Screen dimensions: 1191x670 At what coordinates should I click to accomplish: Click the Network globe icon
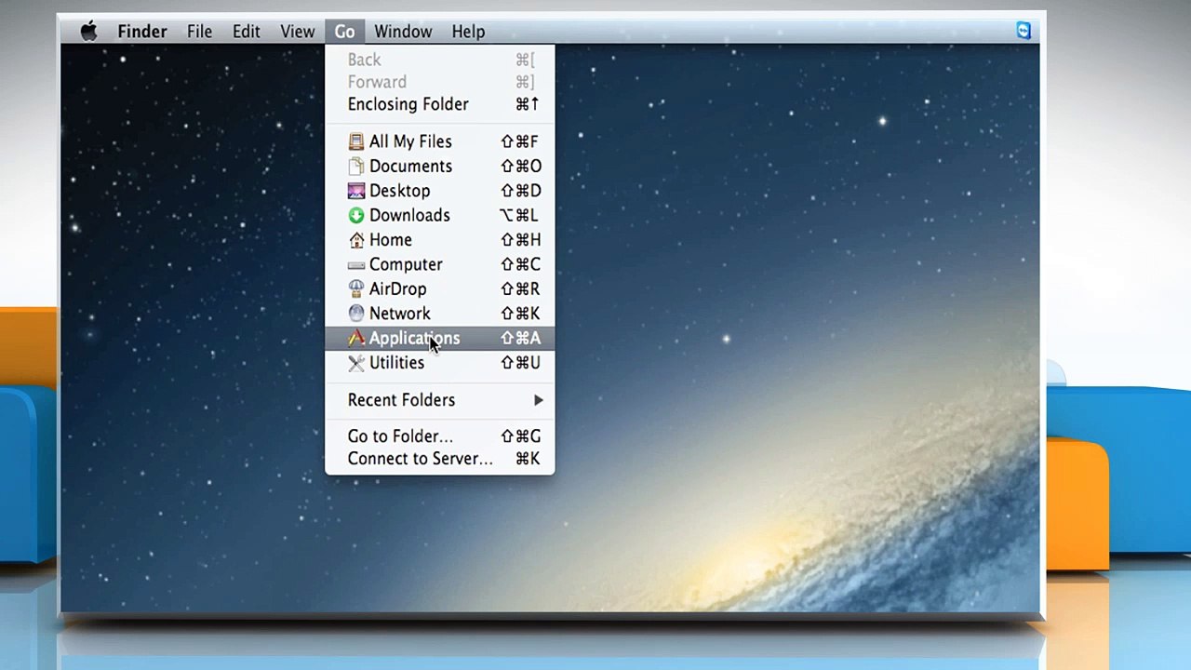coord(356,314)
